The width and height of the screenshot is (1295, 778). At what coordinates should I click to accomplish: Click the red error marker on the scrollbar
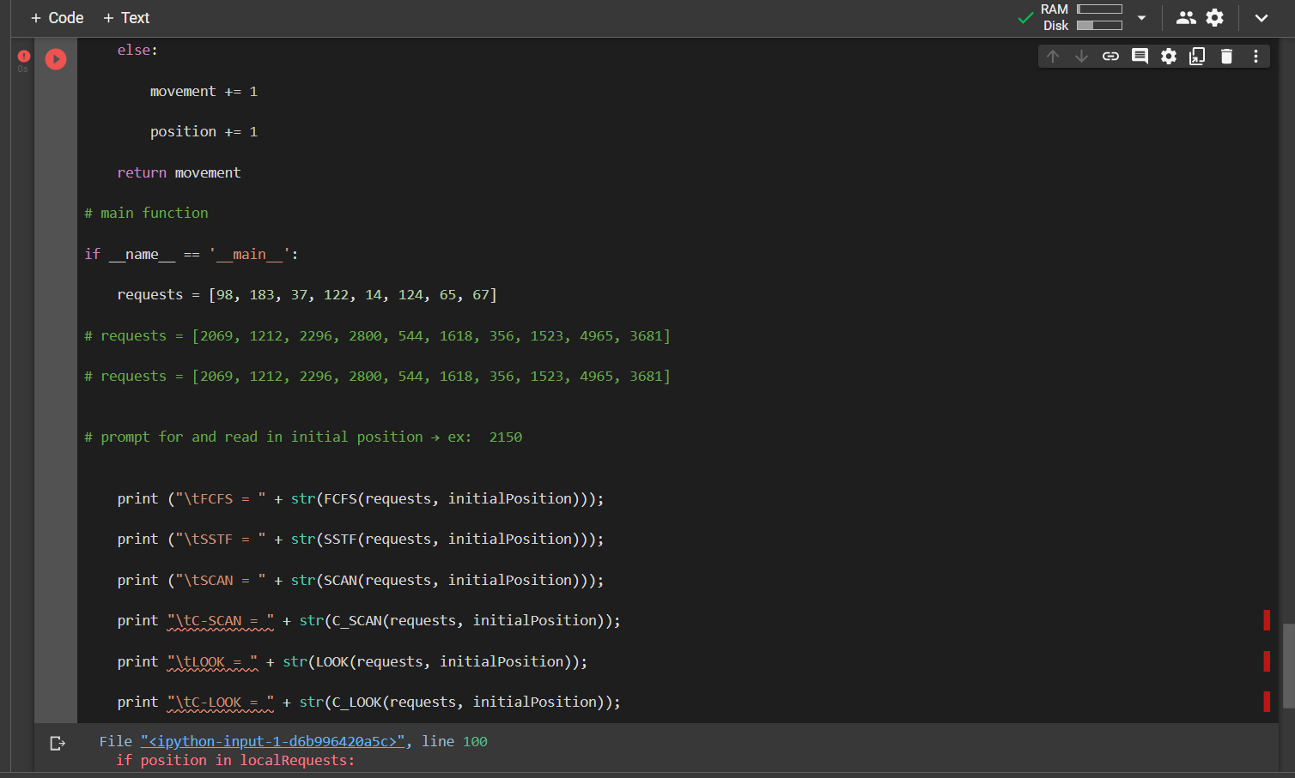tap(1267, 620)
